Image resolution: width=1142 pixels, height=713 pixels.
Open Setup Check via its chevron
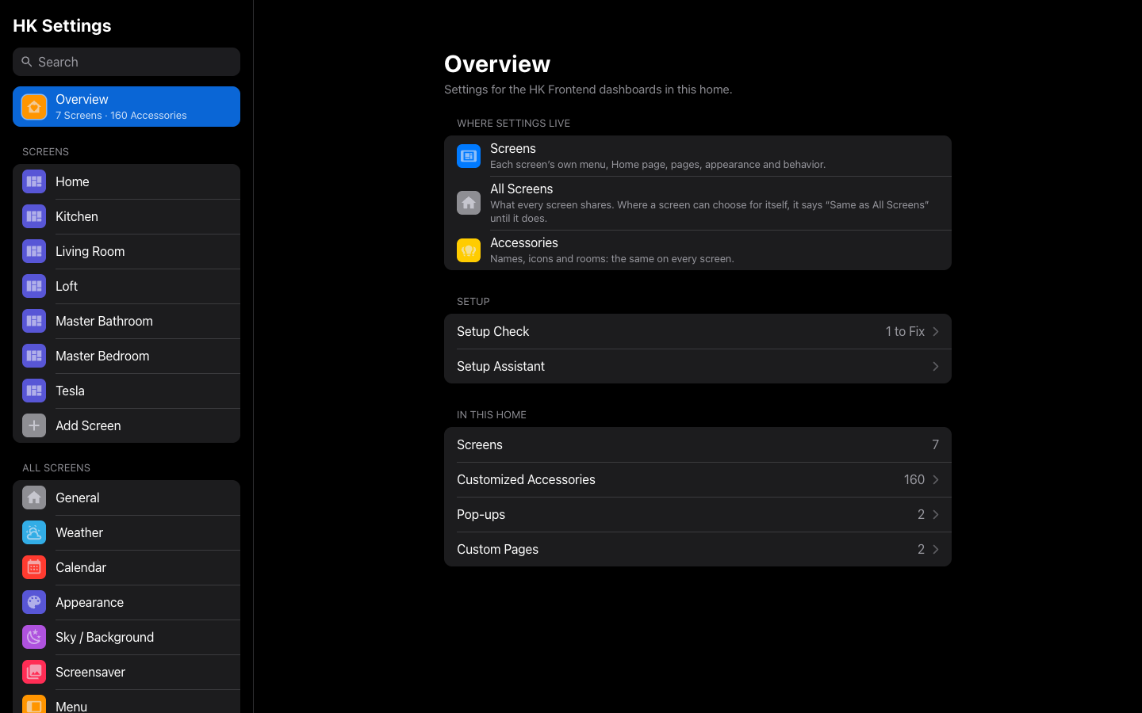pos(936,331)
